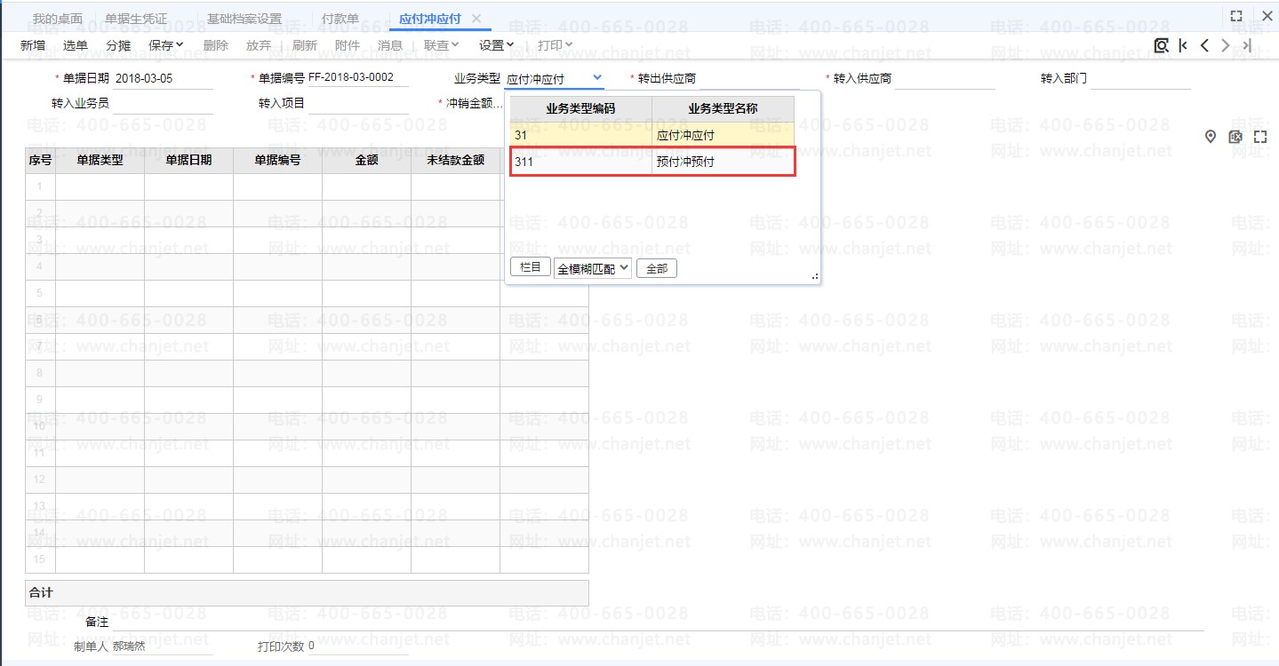Click the 删除 toolbar button
Screen dimensions: 1279x666
click(216, 45)
